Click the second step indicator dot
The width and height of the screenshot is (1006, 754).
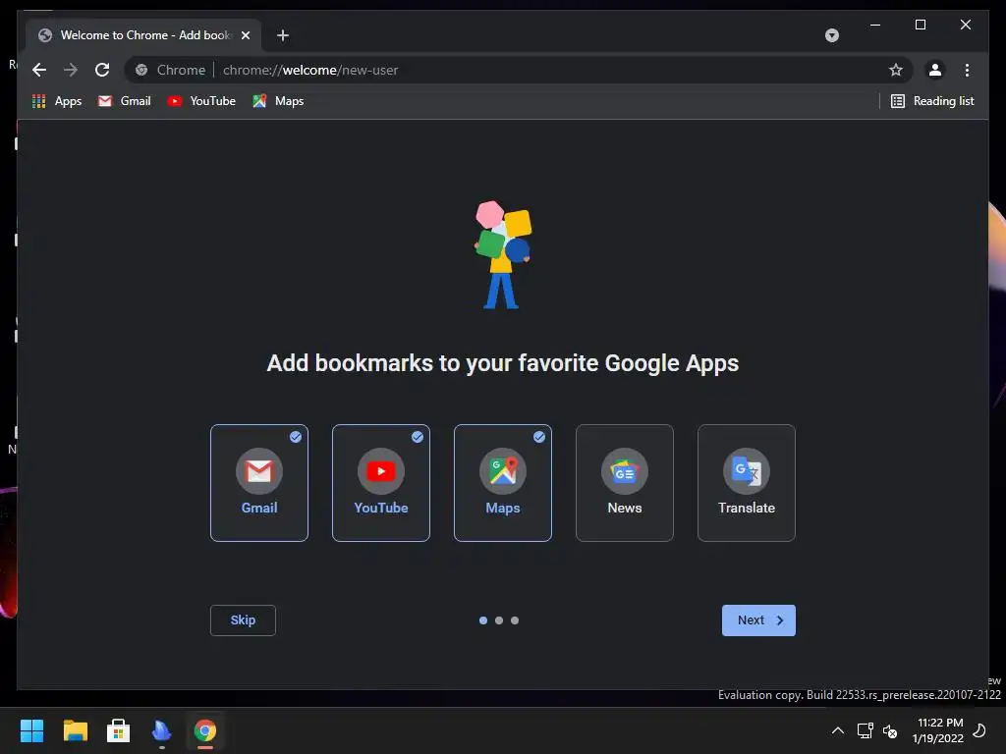pyautogui.click(x=499, y=620)
